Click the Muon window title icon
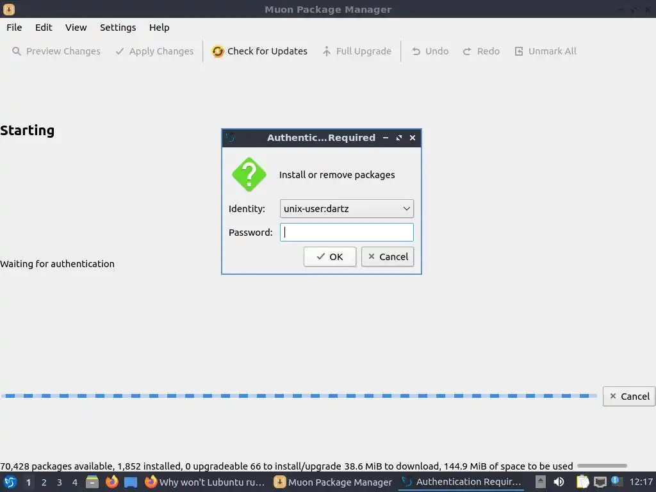The height and width of the screenshot is (492, 656). pyautogui.click(x=9, y=9)
